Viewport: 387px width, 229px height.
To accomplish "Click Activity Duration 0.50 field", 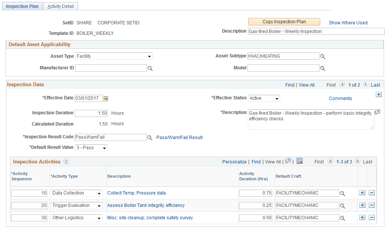I will (x=256, y=218).
